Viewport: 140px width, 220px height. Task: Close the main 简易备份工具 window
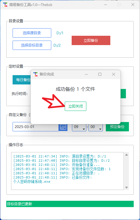[x=133, y=5]
